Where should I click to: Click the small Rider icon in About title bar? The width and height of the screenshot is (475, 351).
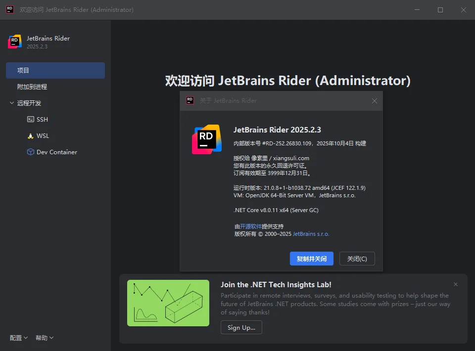click(190, 100)
